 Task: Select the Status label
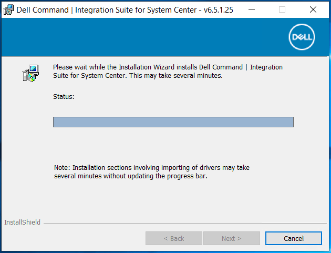tap(64, 97)
